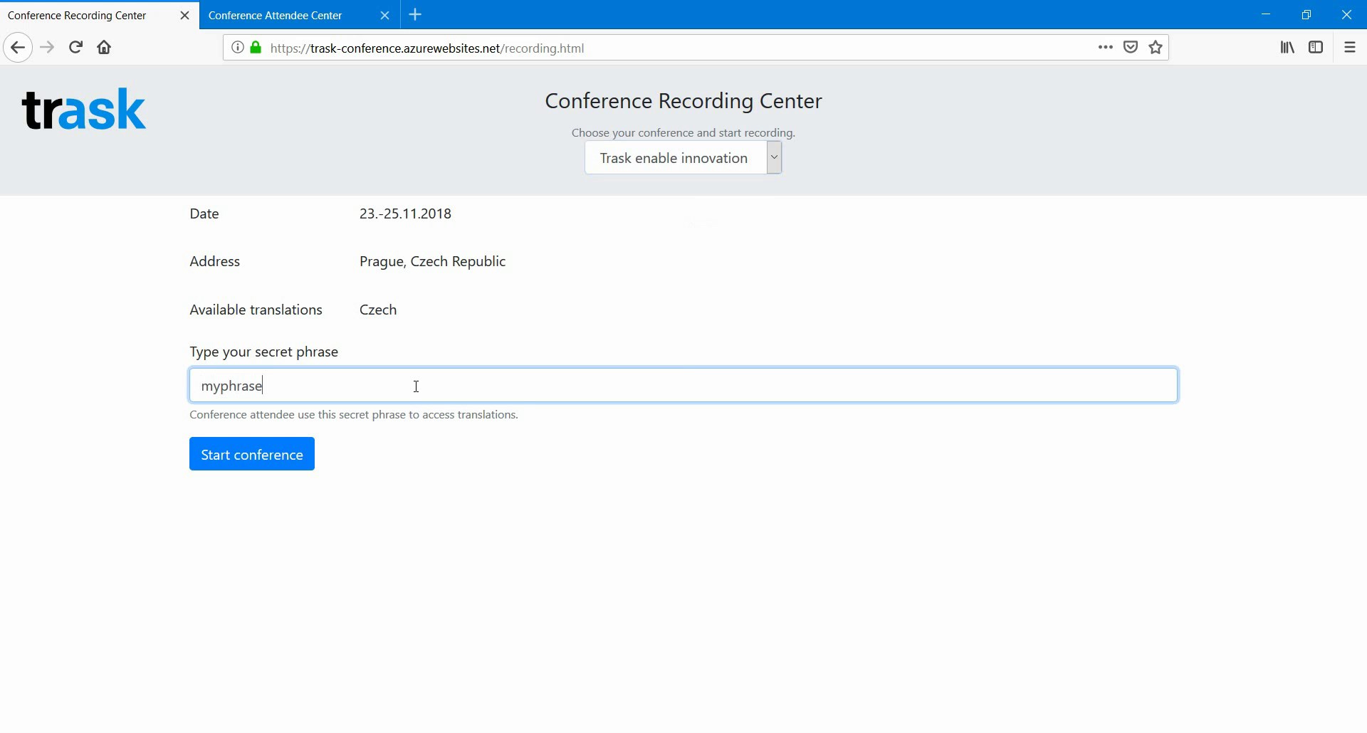Click the trask logo

84,110
